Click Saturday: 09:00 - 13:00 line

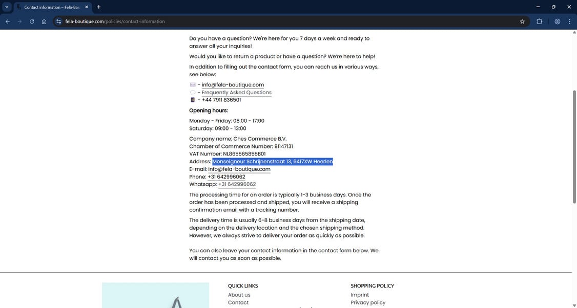click(x=217, y=128)
